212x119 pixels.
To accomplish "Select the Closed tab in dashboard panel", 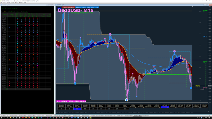I will 25,12.
